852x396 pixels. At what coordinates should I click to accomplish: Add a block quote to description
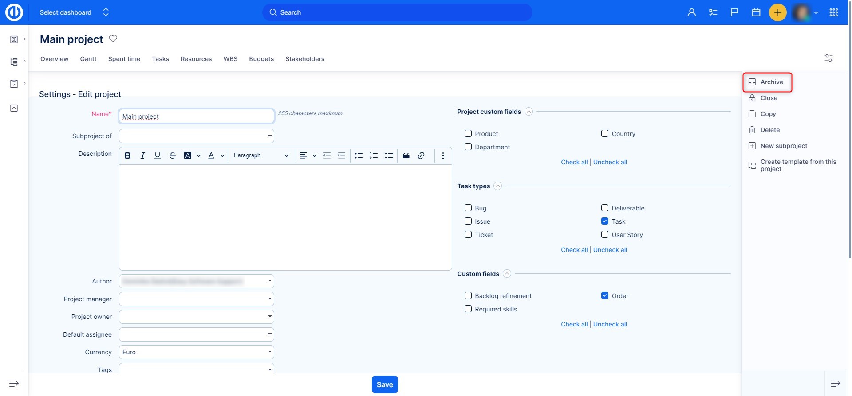[x=406, y=155]
